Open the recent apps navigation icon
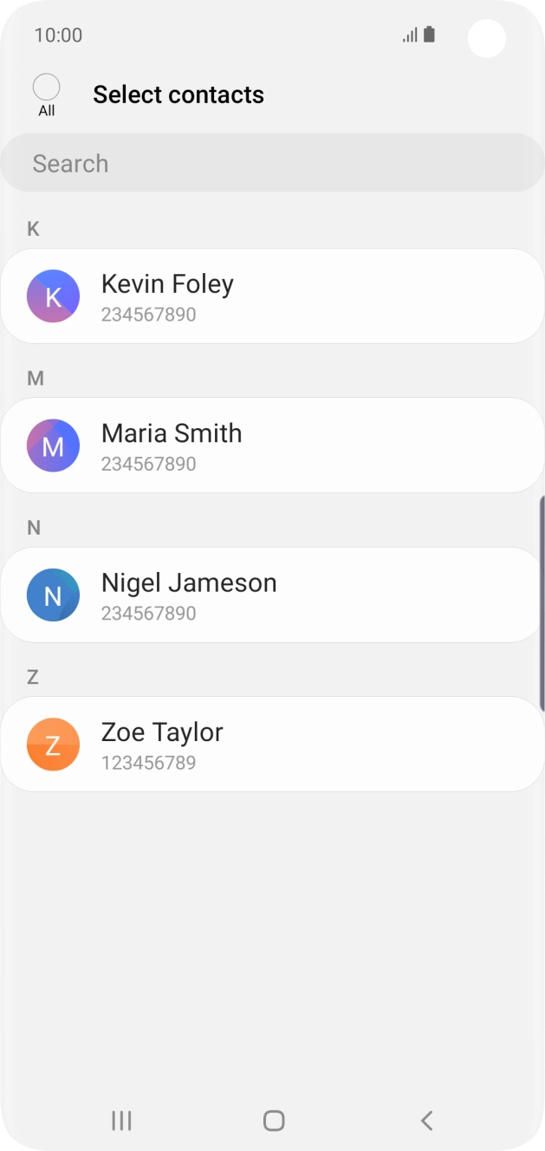Screen dimensions: 545x1151 click(x=121, y=1121)
